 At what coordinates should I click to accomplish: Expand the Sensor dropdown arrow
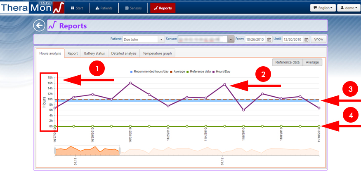coord(231,40)
